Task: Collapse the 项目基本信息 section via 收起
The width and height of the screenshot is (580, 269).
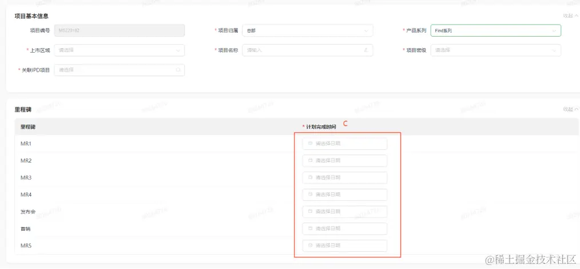Action: [570, 16]
